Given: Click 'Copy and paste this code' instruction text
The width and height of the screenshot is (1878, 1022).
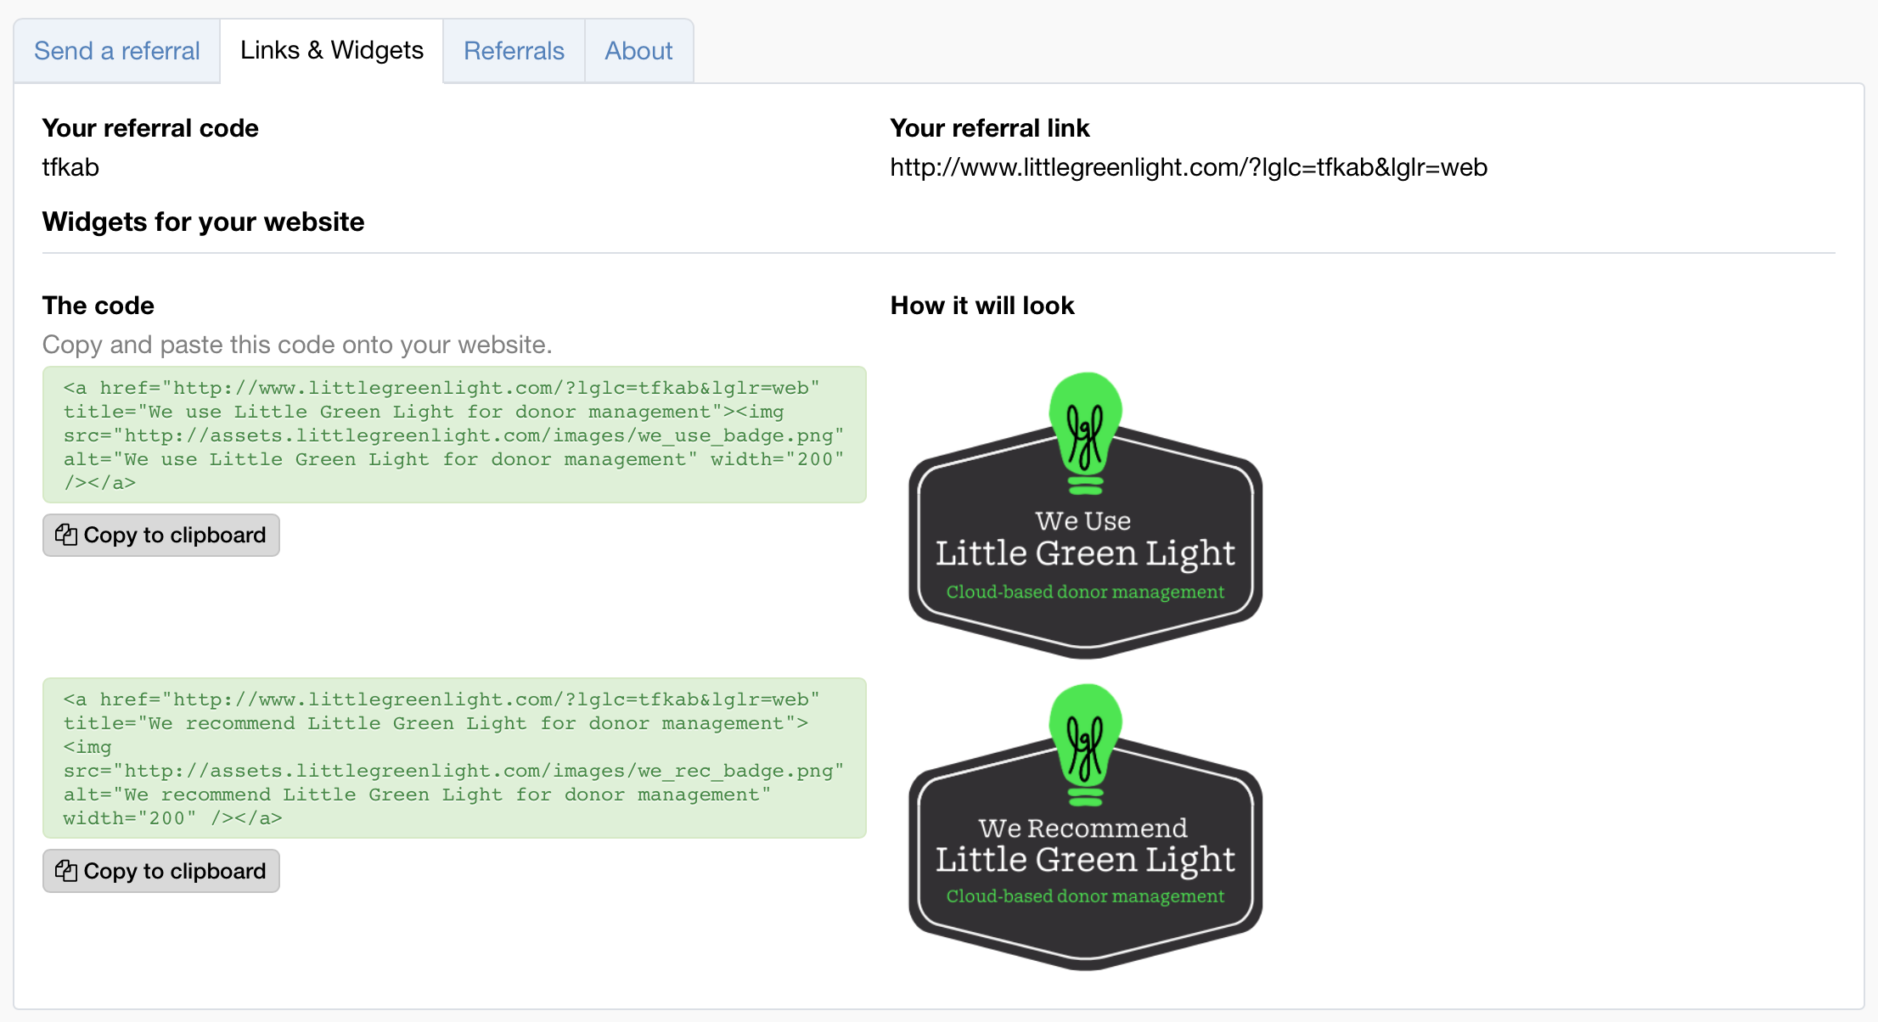Looking at the screenshot, I should 297,345.
